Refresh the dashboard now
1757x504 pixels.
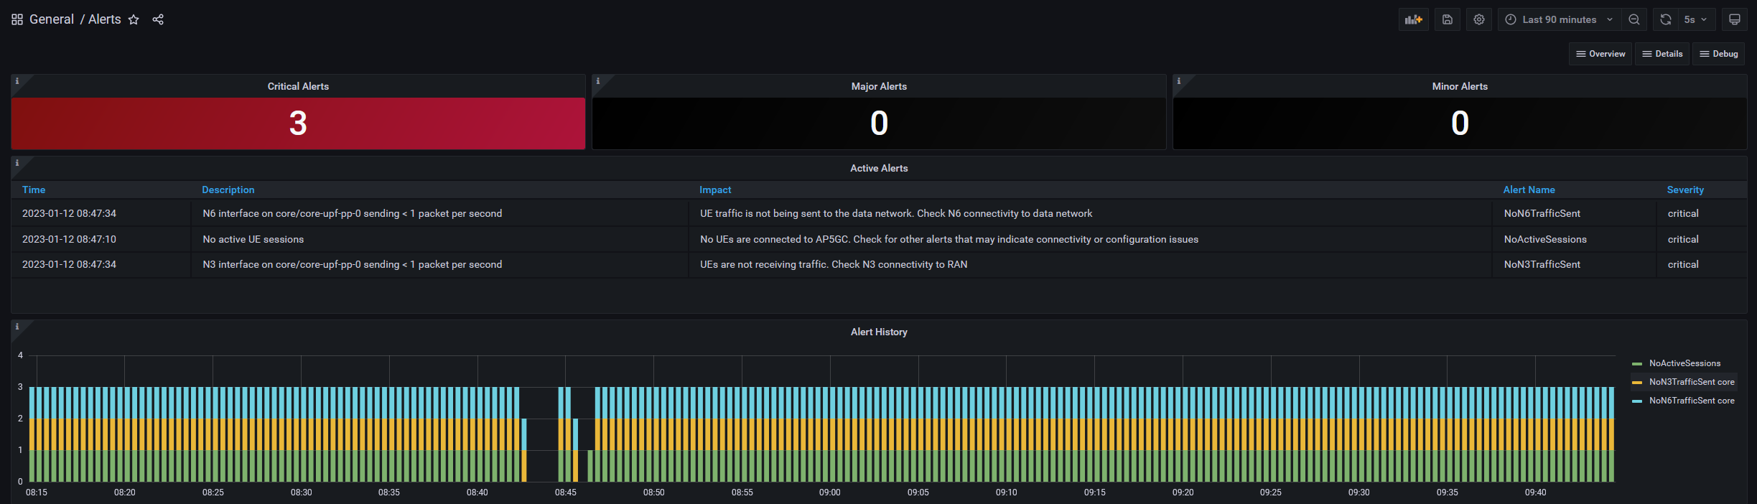1666,19
